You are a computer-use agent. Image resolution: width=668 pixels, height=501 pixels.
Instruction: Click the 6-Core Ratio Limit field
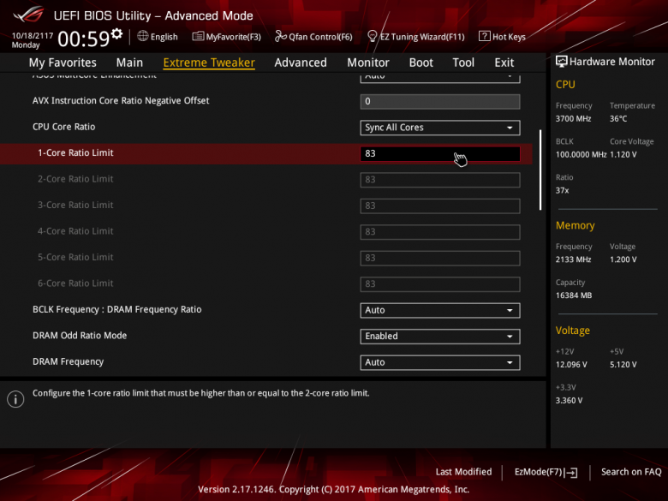(x=440, y=283)
